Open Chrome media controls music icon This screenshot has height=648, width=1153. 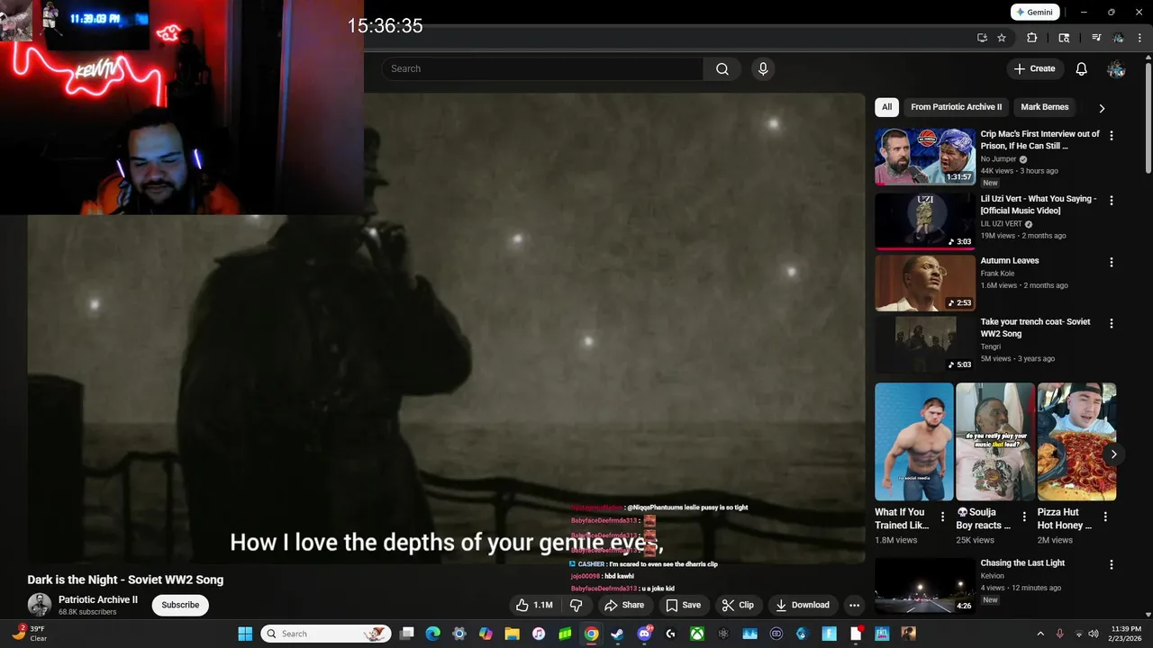[1096, 38]
